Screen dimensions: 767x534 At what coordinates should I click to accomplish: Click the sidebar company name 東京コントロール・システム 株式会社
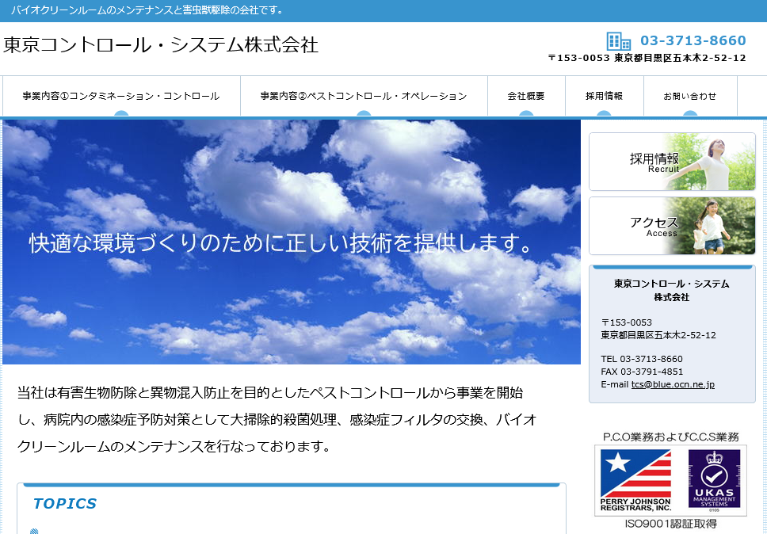[x=672, y=290]
